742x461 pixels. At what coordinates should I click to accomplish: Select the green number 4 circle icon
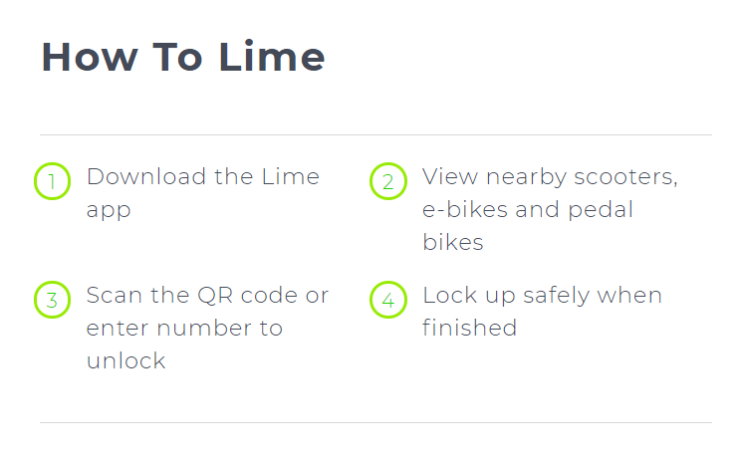[387, 300]
